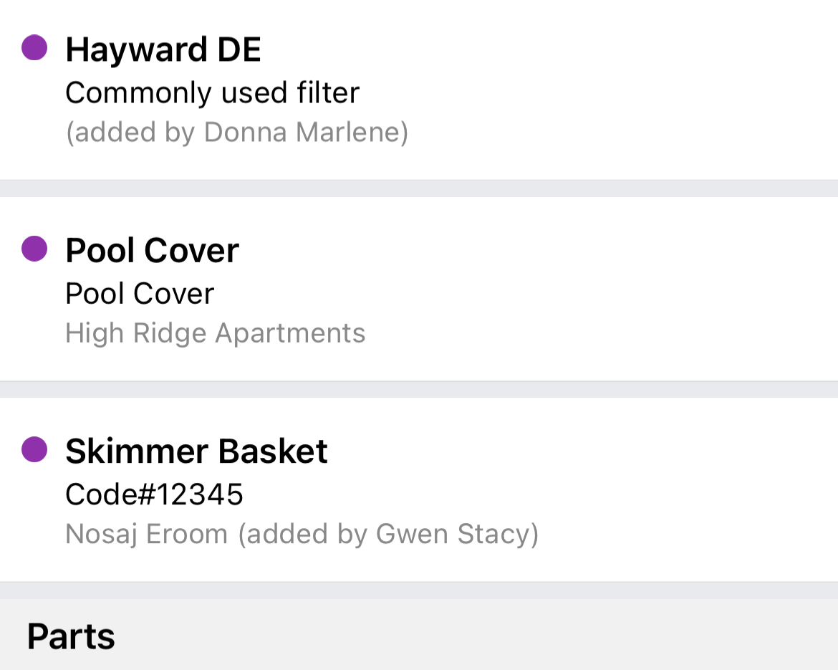Open the Skimmer Basket item title

196,451
